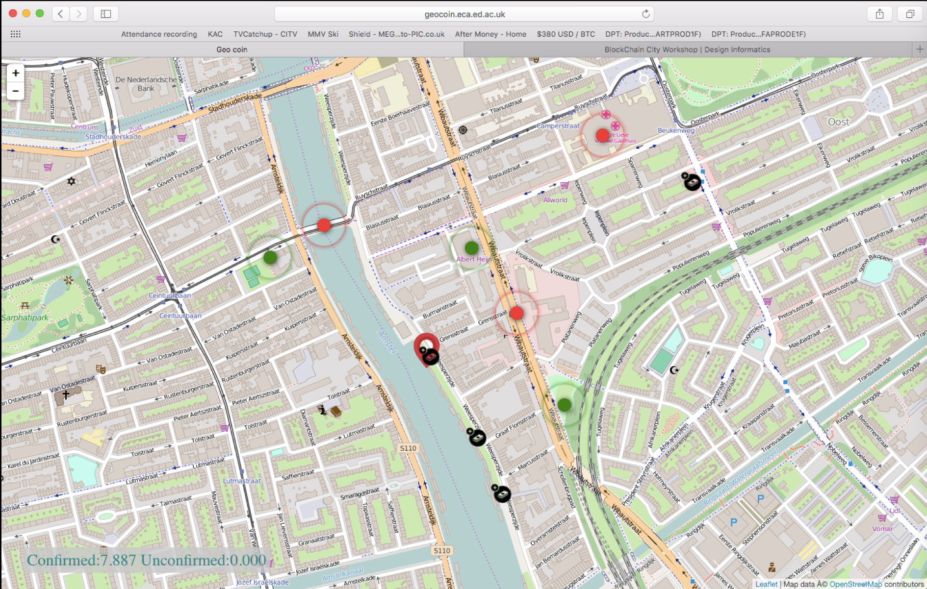The image size is (927, 589).
Task: Select the Geo coin tab
Action: [x=232, y=49]
